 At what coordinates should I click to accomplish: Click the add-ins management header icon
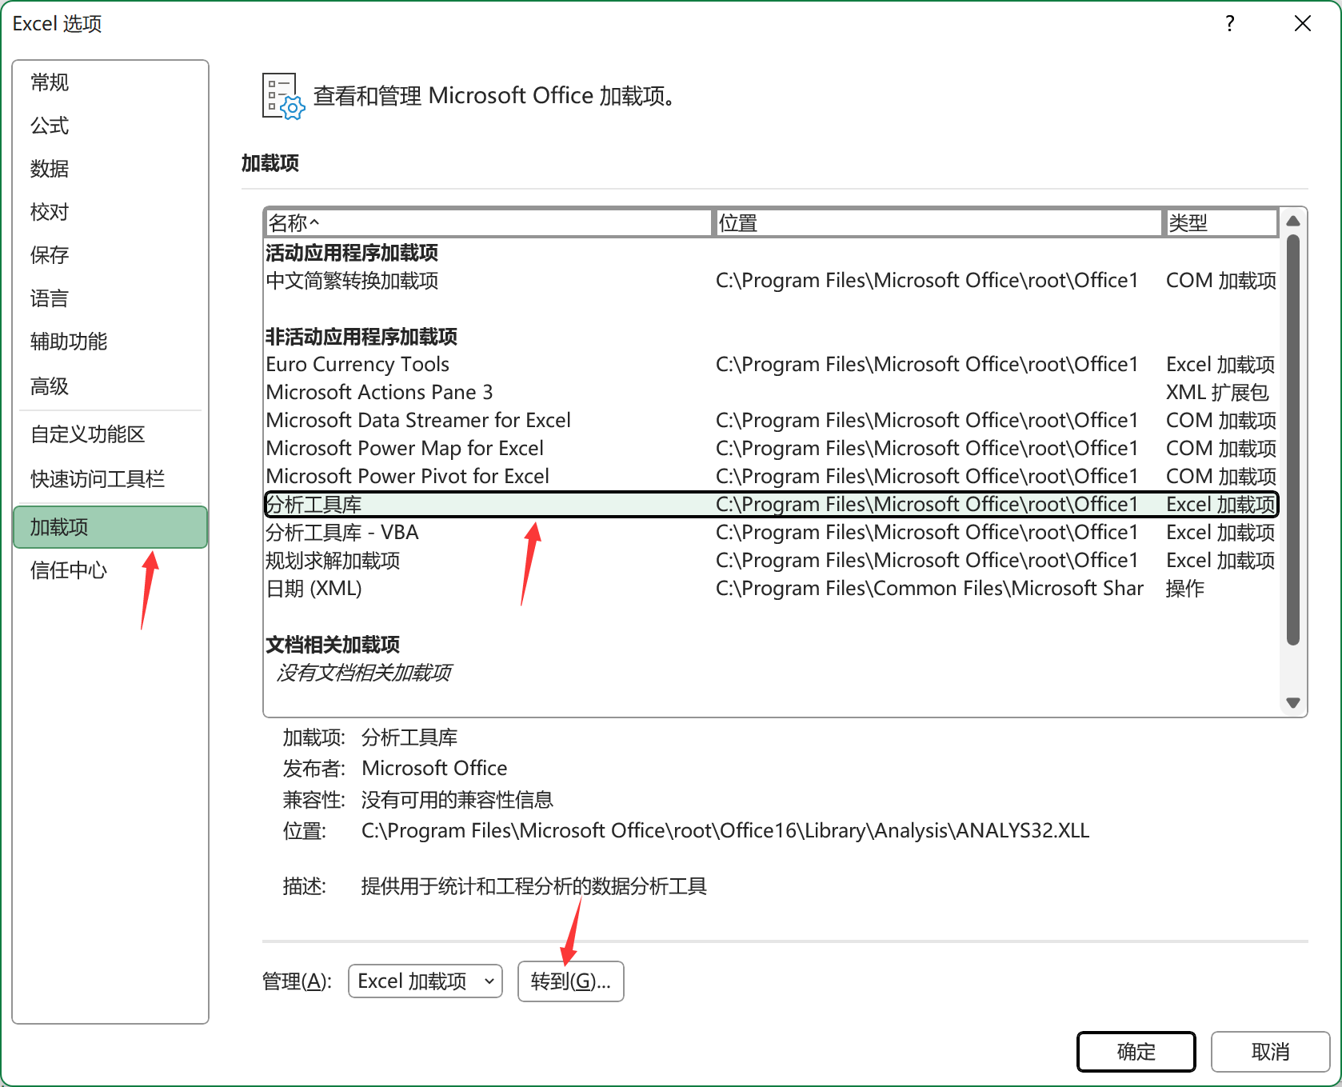(283, 96)
